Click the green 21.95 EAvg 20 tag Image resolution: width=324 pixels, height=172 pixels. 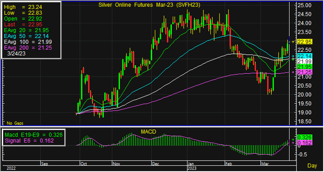(x=305, y=67)
